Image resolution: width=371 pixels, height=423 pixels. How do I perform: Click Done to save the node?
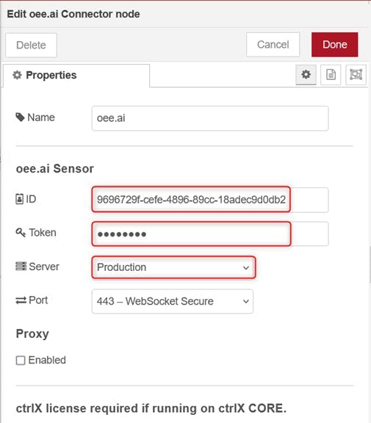click(334, 45)
